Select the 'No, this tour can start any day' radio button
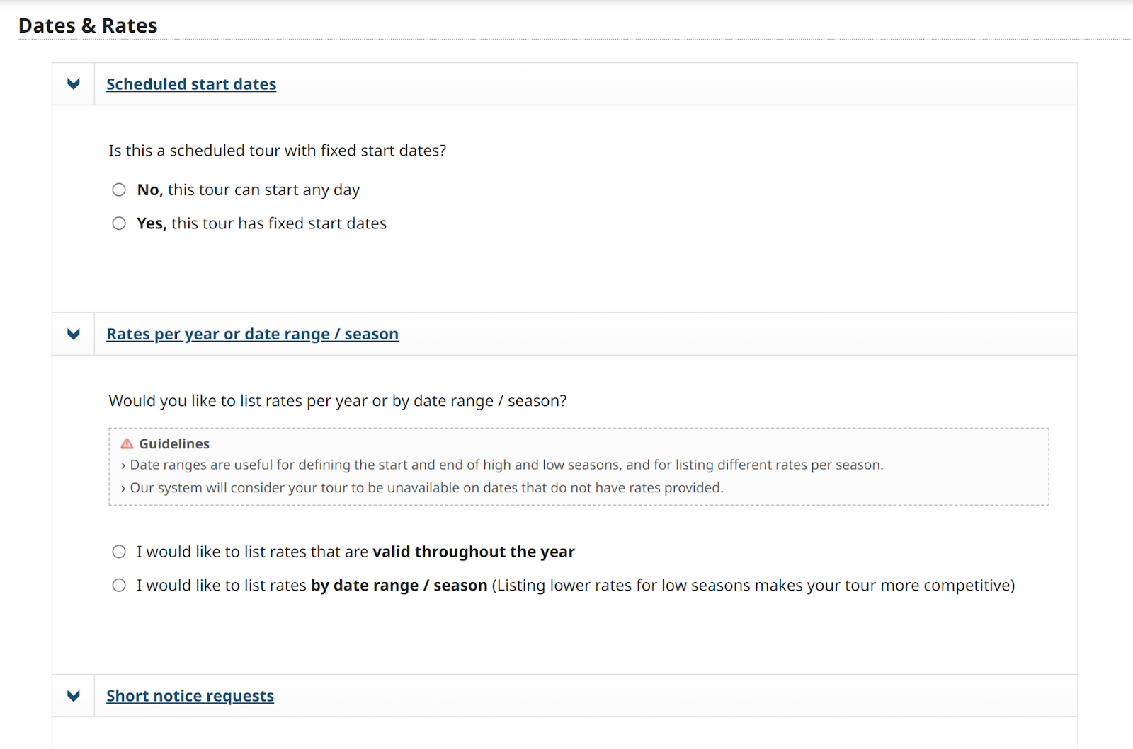Viewport: 1133px width, 749px height. click(119, 190)
